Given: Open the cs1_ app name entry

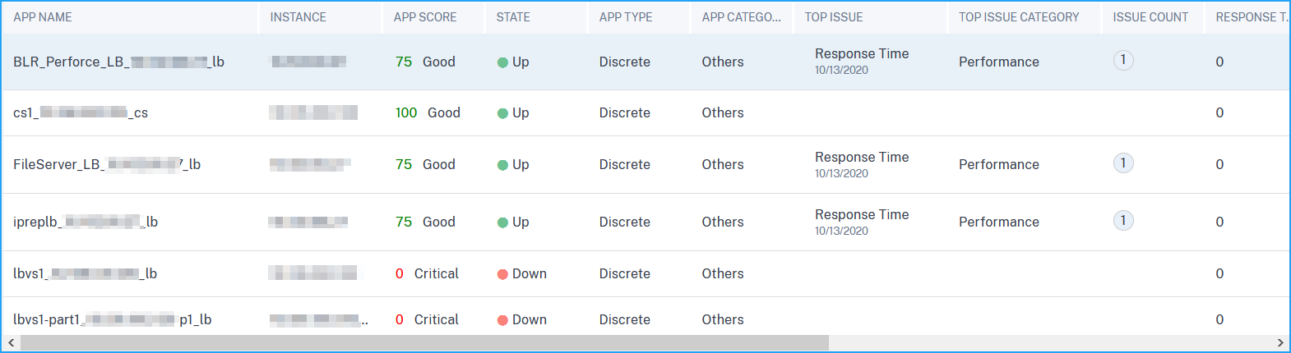Looking at the screenshot, I should (x=81, y=112).
